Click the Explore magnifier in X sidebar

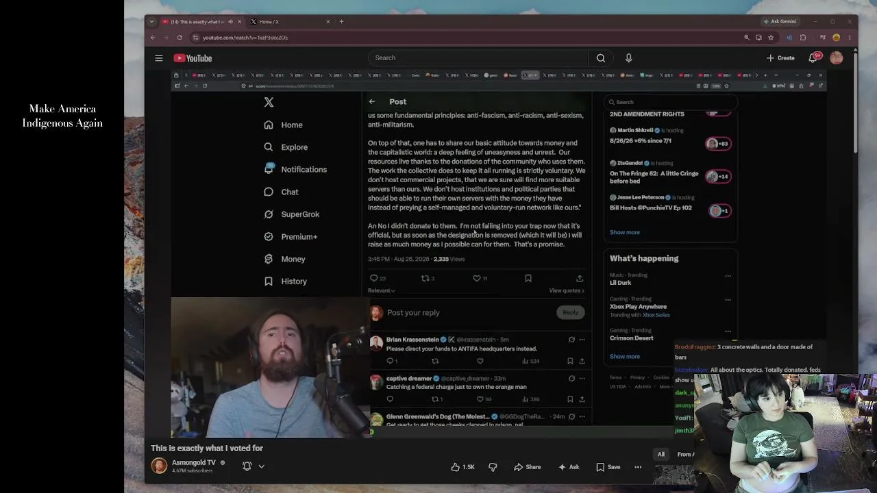point(269,147)
